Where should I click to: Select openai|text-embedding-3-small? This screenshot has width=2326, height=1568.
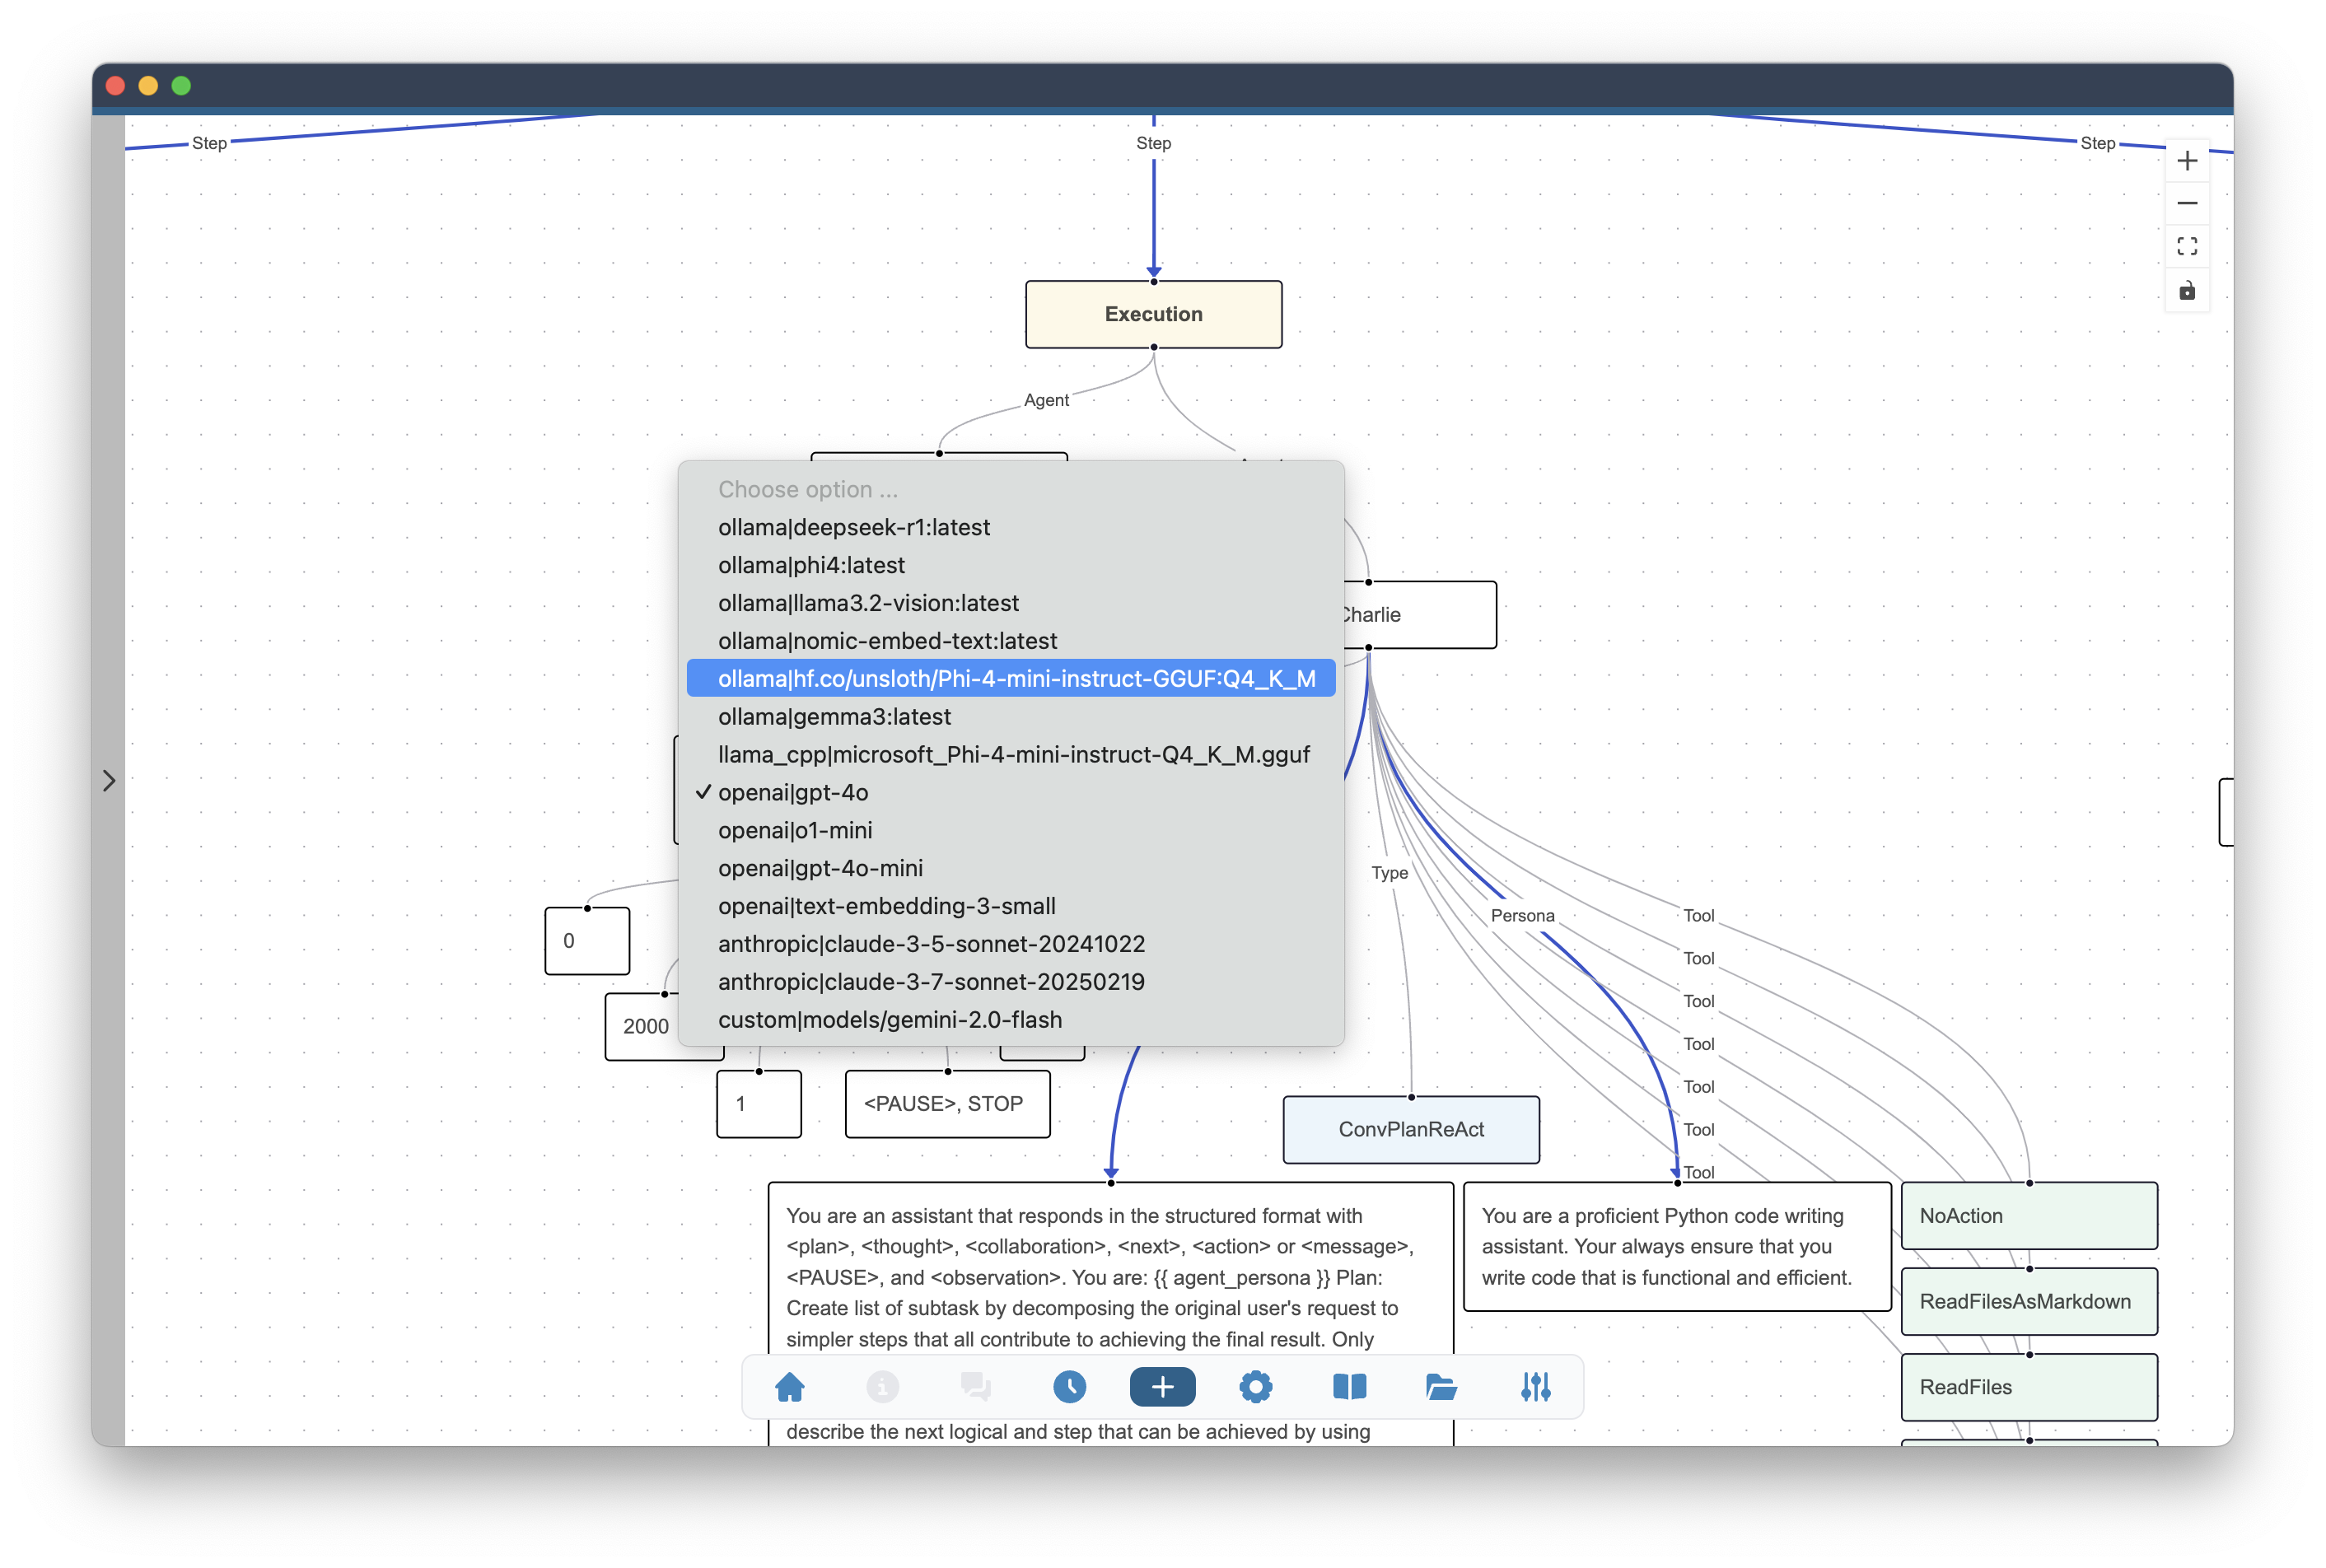coord(1010,906)
